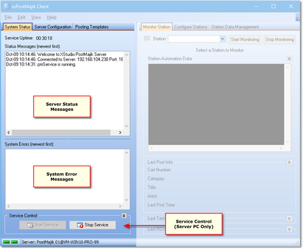Click the Stop Service button
The image size is (303, 249).
92,225
